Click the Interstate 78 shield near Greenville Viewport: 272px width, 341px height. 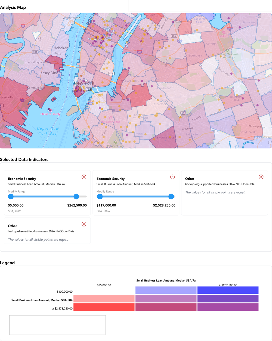[x=22, y=100]
